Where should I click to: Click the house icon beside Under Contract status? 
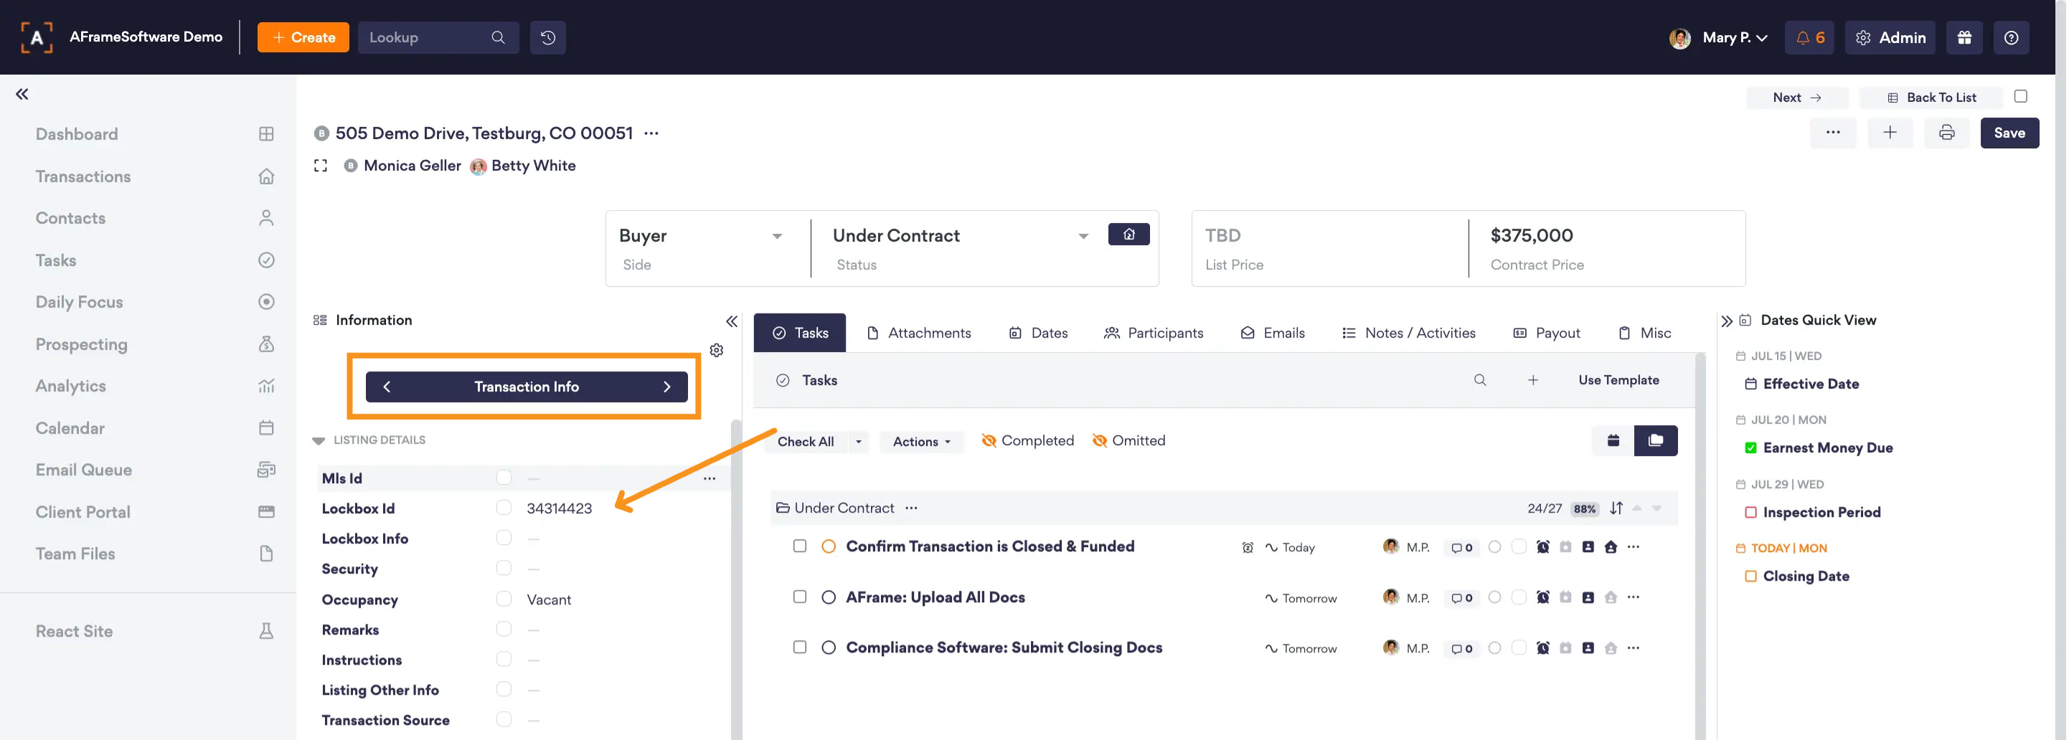[x=1128, y=234]
